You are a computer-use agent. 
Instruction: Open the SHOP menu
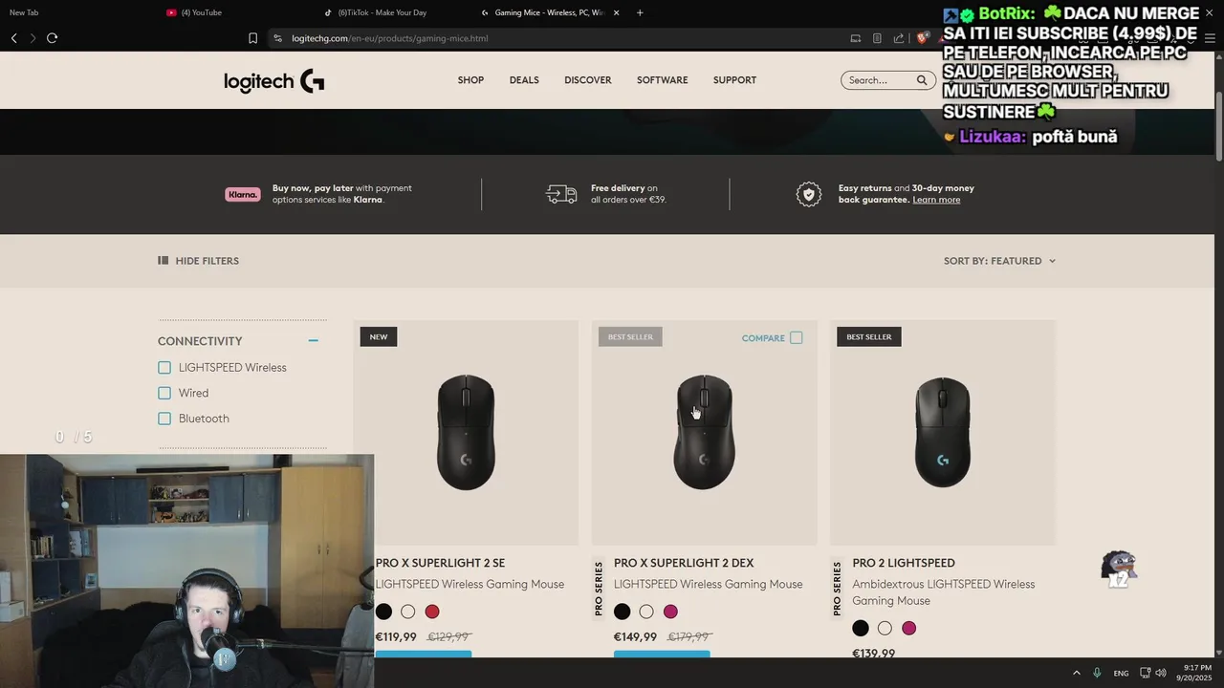tap(470, 80)
